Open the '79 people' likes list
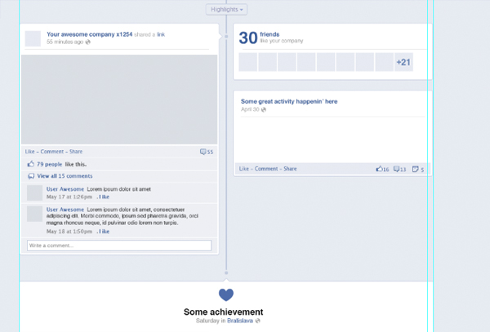This screenshot has height=332, width=490. point(49,164)
